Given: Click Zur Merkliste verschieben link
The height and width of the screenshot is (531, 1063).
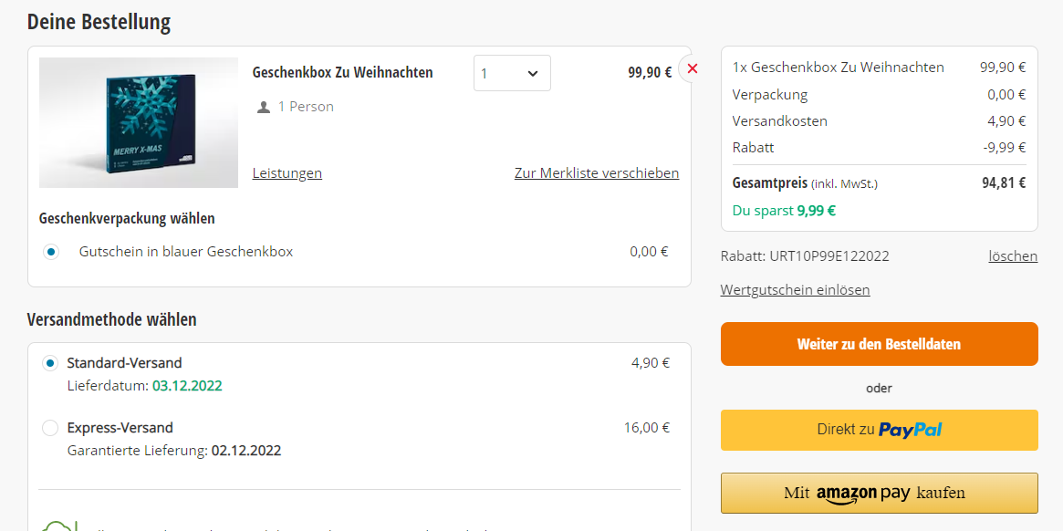Looking at the screenshot, I should 597,173.
